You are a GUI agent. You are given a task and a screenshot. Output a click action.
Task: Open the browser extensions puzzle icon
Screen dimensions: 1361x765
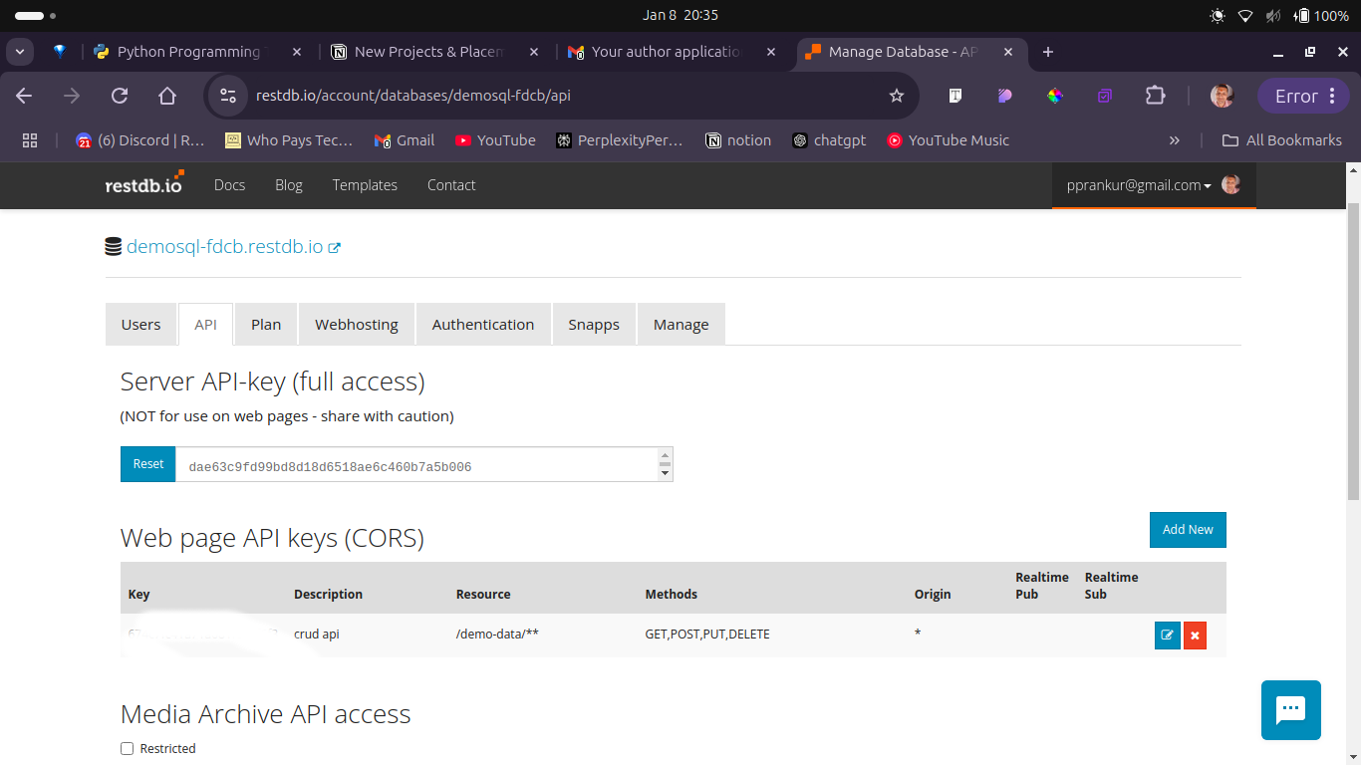click(1155, 96)
